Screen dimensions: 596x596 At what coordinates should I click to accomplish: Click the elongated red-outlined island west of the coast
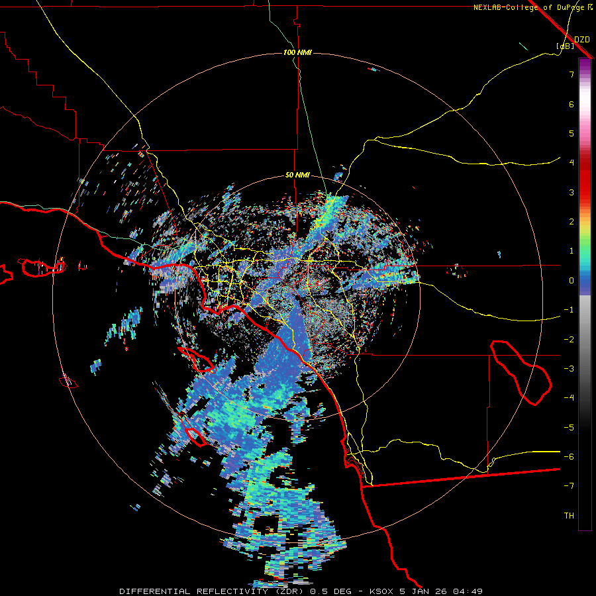coord(196,359)
